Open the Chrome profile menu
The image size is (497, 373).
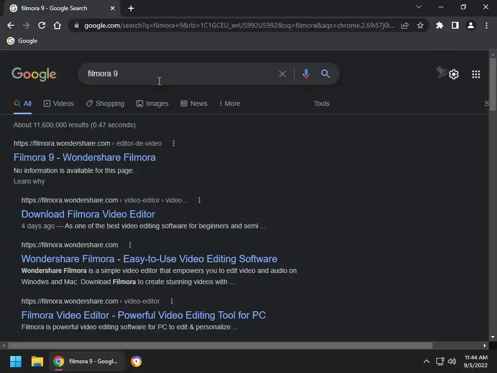[471, 25]
